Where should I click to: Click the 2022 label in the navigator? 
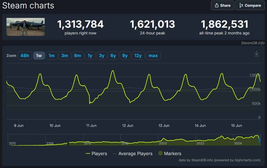(201, 143)
